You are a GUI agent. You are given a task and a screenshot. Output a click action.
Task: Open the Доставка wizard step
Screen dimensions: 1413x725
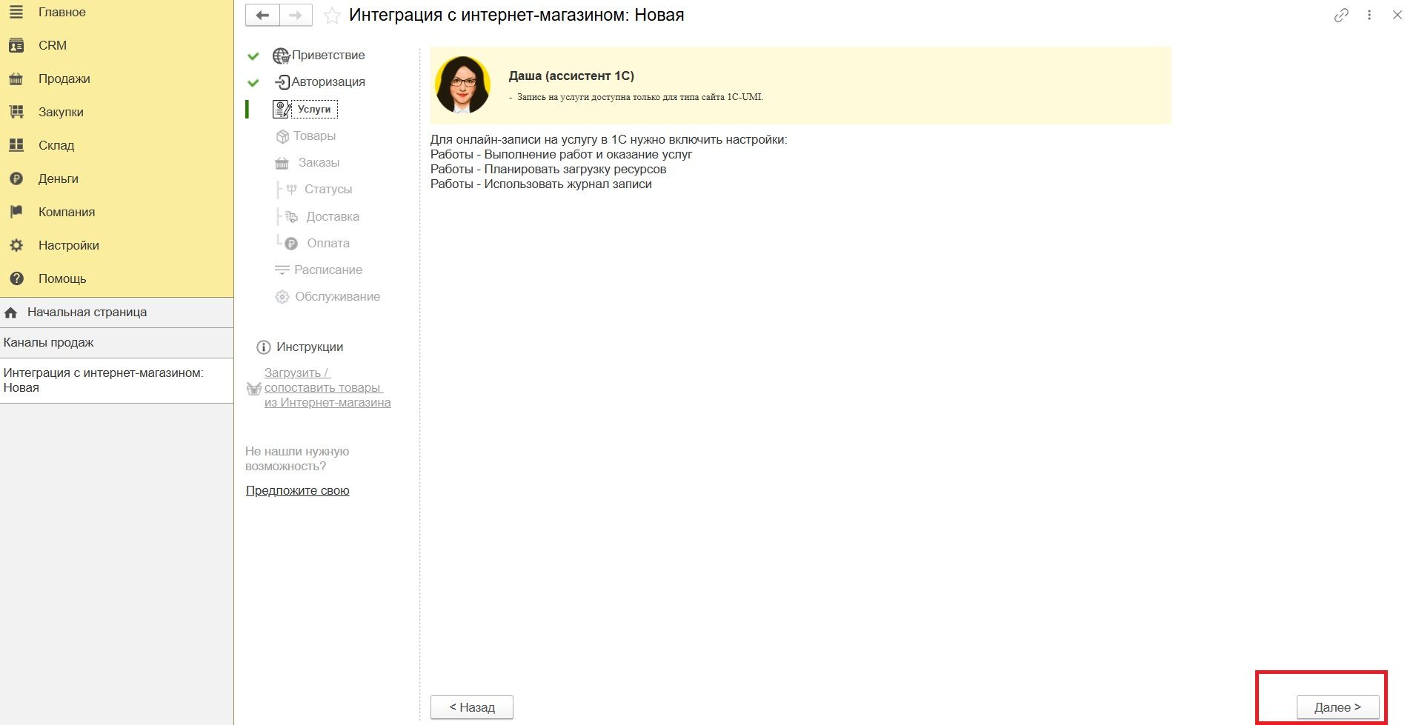tap(333, 216)
